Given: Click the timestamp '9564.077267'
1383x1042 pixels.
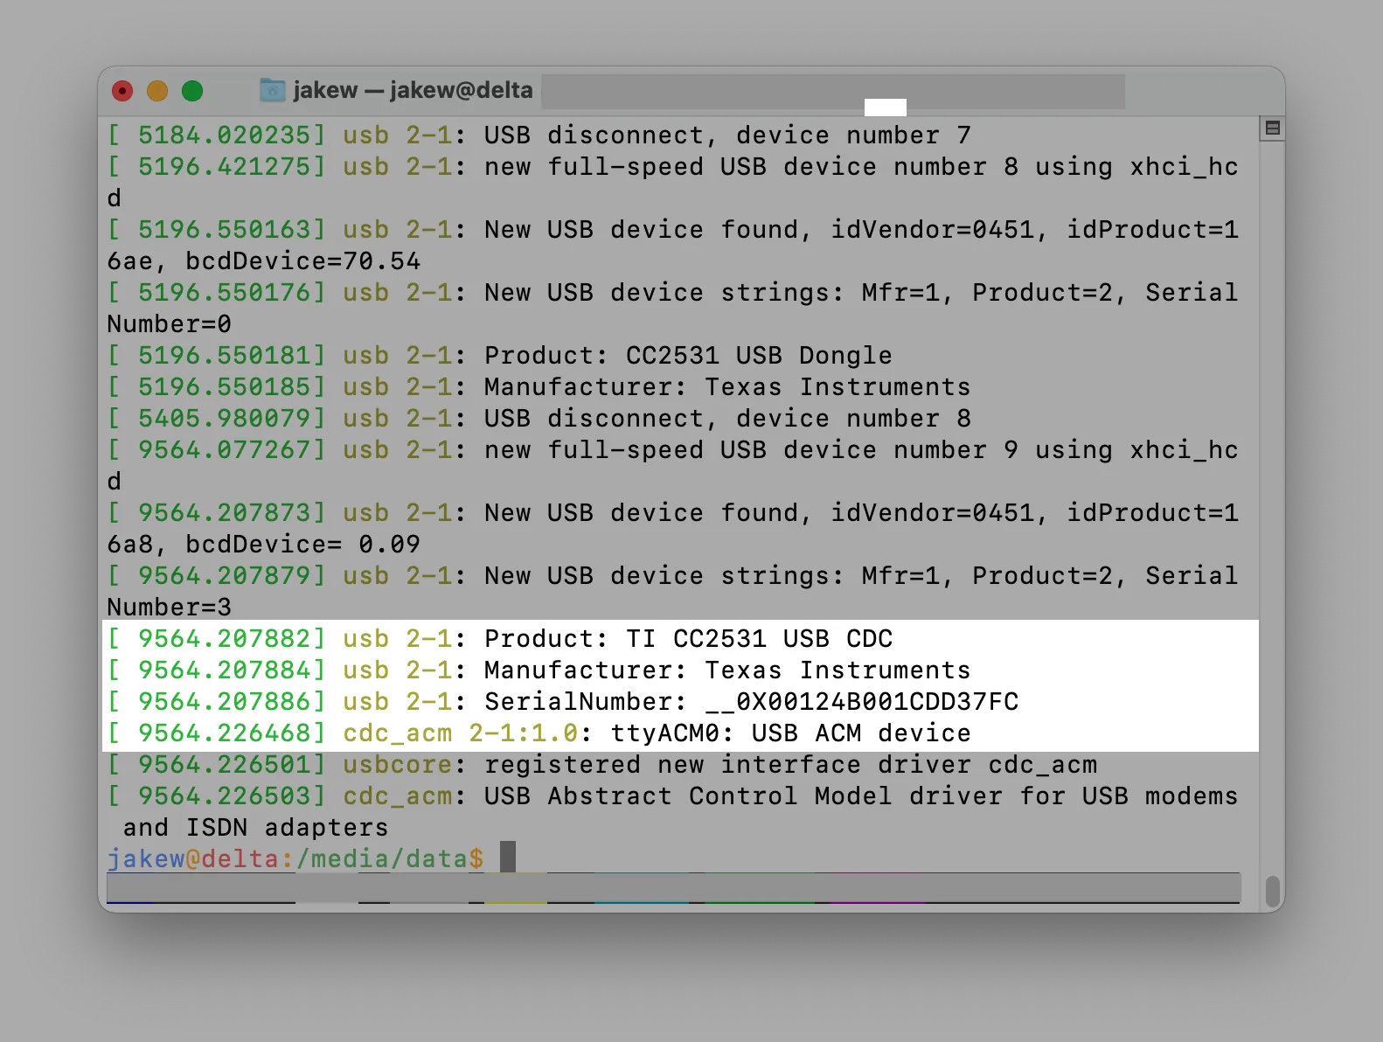Looking at the screenshot, I should coord(224,450).
